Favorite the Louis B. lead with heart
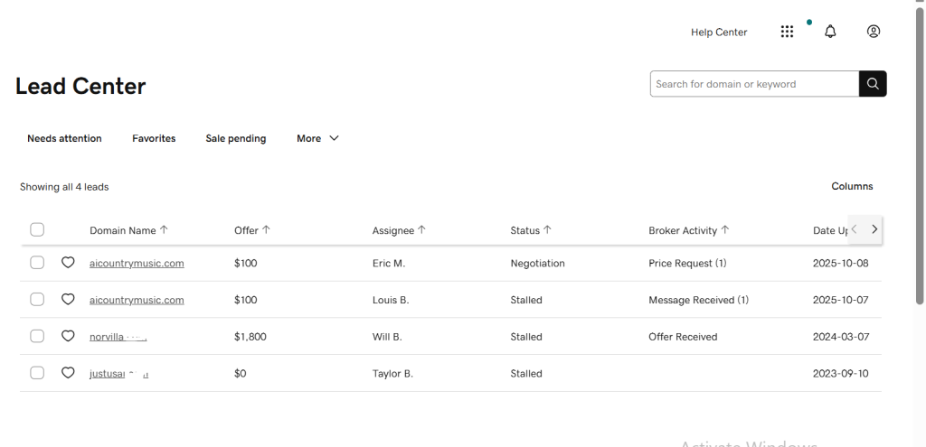 pos(68,300)
